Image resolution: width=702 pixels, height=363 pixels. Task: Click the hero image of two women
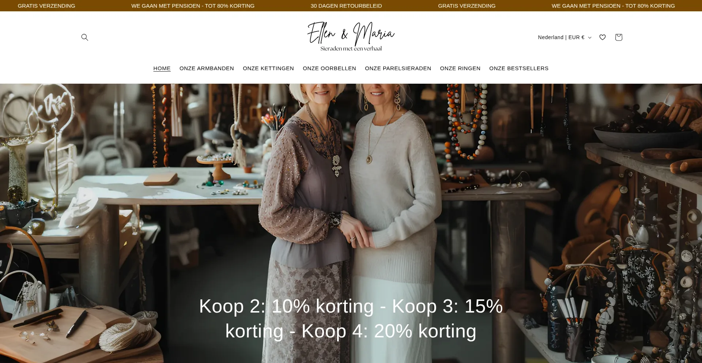351,223
